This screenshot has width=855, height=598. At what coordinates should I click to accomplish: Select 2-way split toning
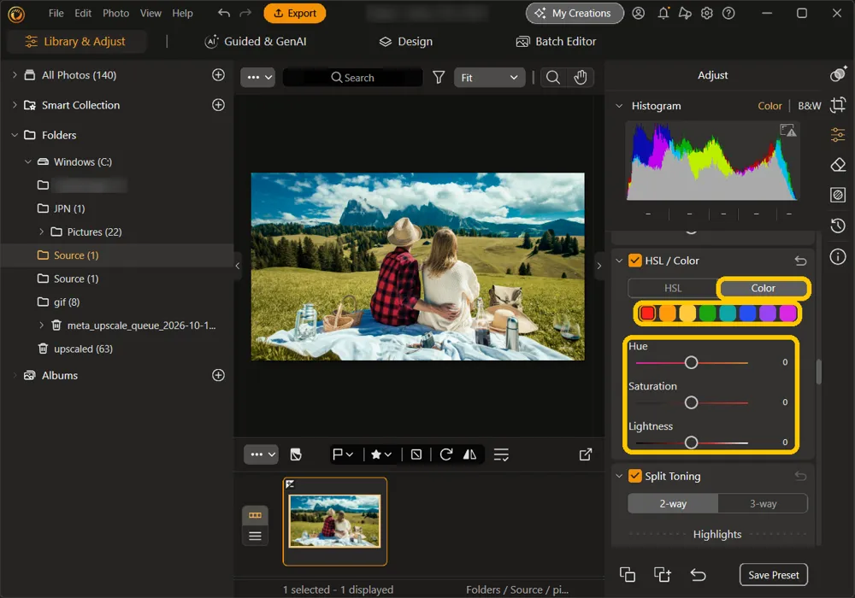tap(673, 504)
